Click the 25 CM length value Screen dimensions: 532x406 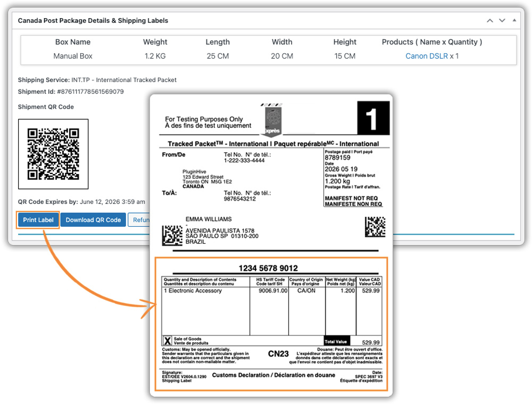pos(218,56)
